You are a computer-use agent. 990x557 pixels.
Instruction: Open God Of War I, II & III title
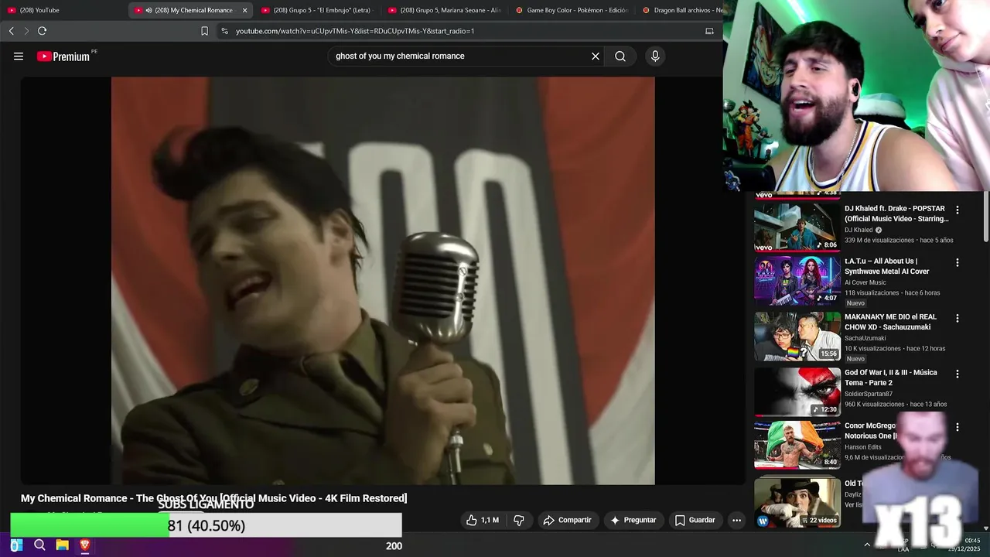coord(891,378)
